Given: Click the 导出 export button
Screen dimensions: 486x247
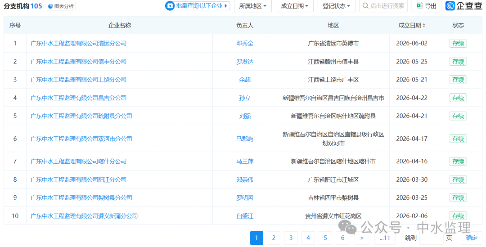Looking at the screenshot, I should click(427, 6).
